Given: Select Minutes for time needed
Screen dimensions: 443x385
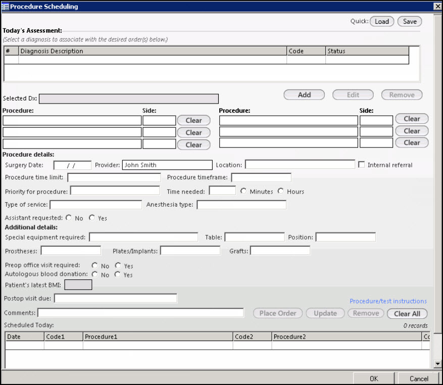Looking at the screenshot, I should click(243, 191).
